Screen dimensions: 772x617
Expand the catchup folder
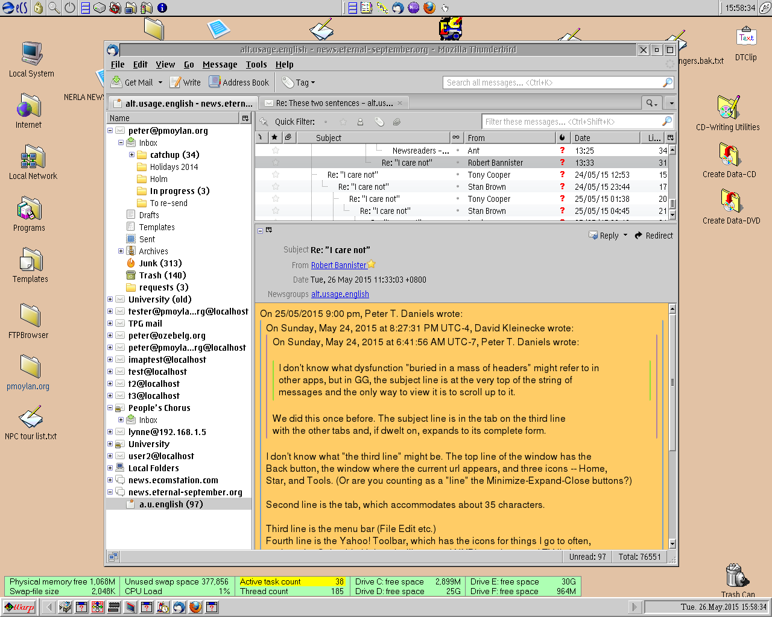[x=131, y=155]
